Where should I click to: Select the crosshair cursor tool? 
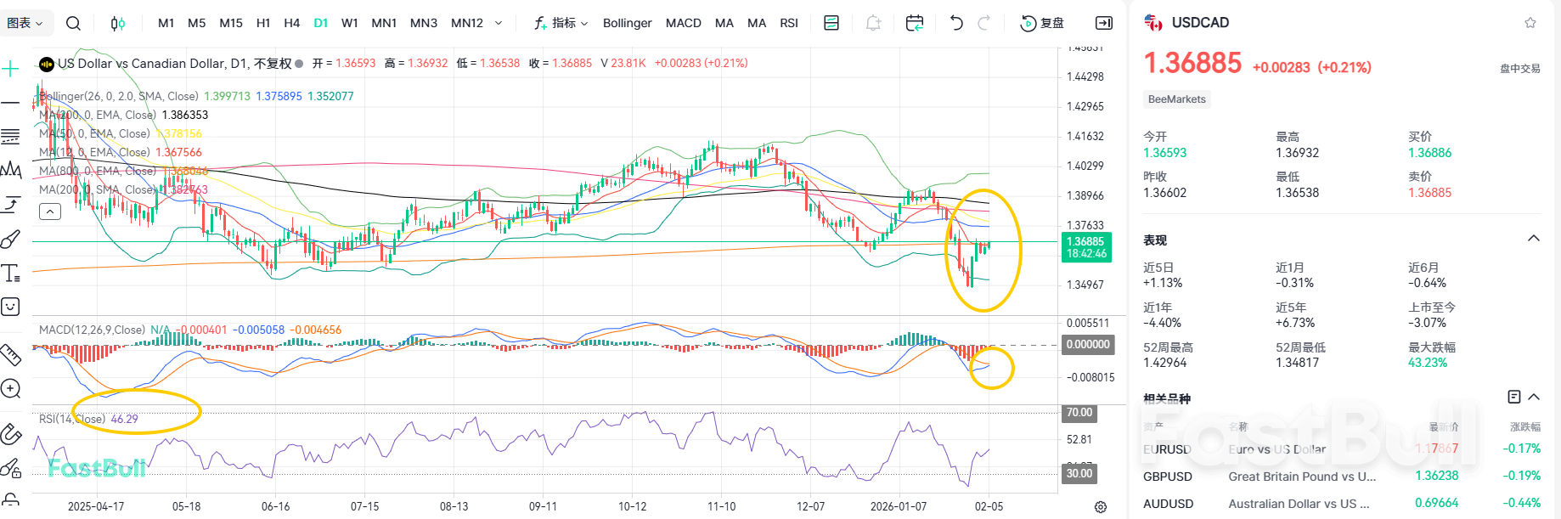click(x=10, y=68)
